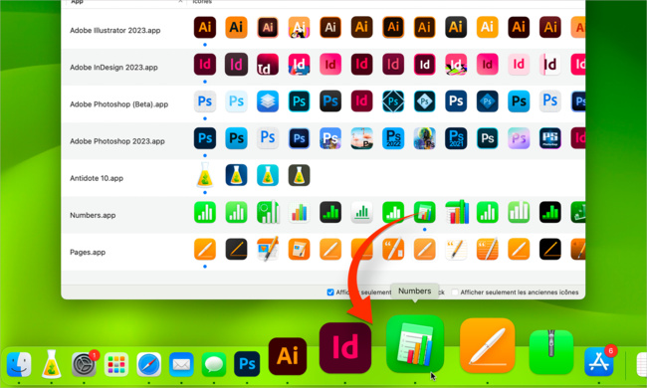Pick the dark gray Numbers icon with green bars

click(330, 212)
